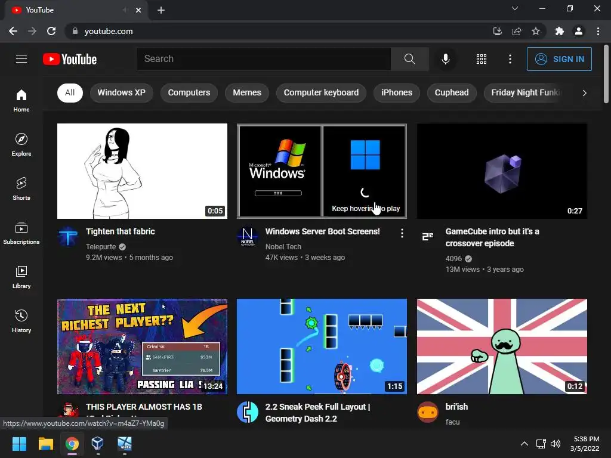Open History in the sidebar
The height and width of the screenshot is (458, 611).
(21, 321)
